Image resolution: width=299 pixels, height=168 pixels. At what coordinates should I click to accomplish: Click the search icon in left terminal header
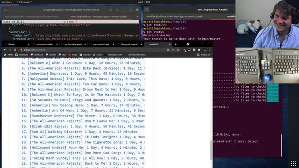coord(111,10)
